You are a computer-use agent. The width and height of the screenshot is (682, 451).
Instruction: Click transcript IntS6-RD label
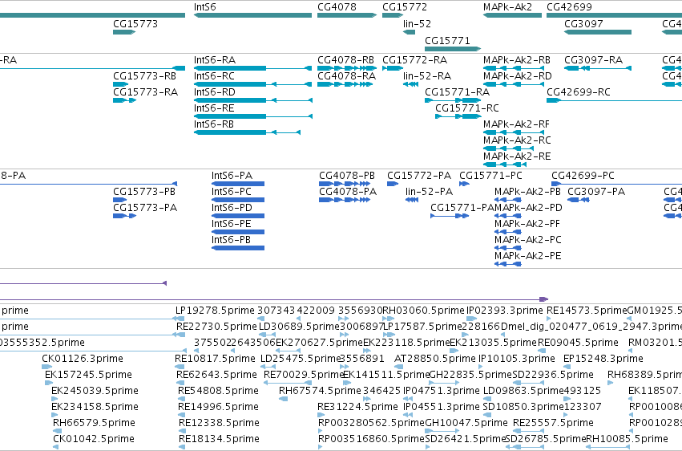click(x=215, y=92)
